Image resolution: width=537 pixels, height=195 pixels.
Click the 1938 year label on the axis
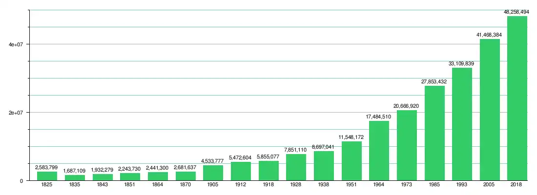click(324, 186)
